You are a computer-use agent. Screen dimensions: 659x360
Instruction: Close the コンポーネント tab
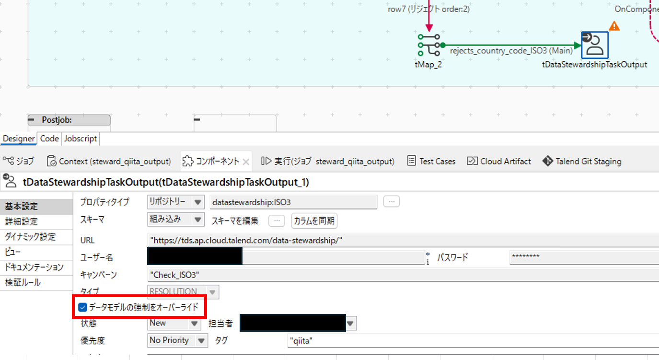coord(246,162)
